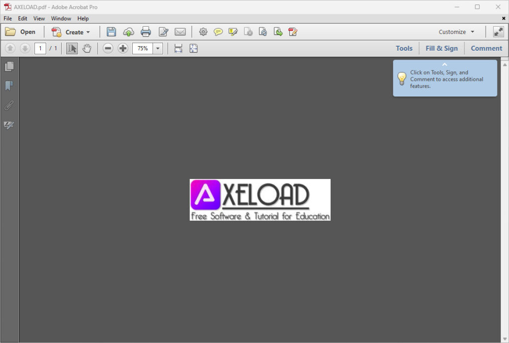
Task: Zoom in with plus button
Action: pyautogui.click(x=123, y=48)
